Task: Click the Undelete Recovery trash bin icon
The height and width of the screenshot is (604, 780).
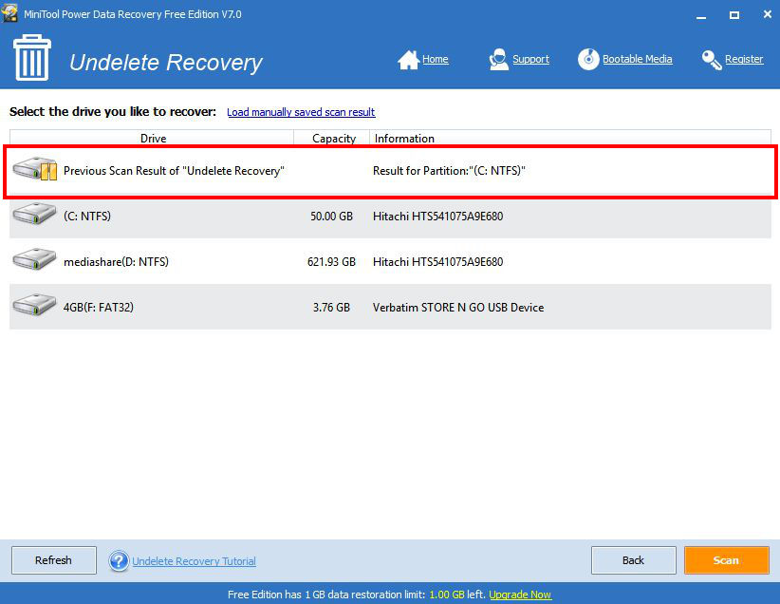Action: click(x=32, y=58)
